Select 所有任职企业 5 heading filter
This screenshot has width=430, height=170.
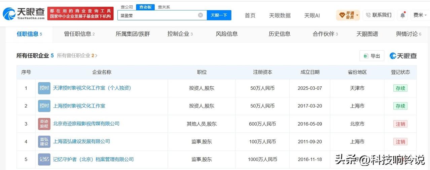click(35, 56)
